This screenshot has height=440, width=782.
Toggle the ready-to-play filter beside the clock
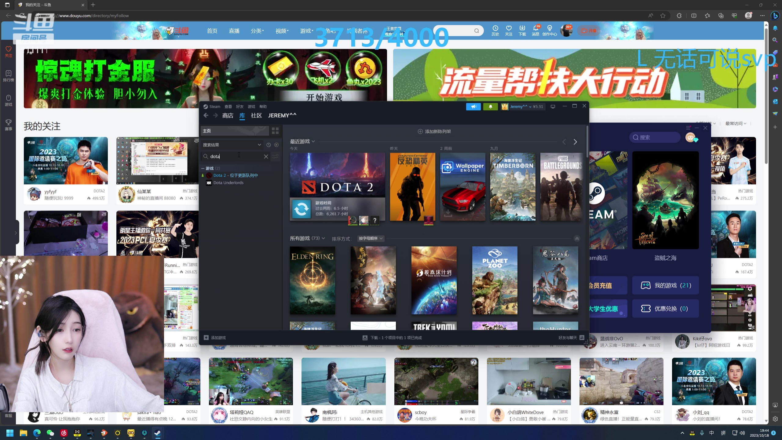click(276, 145)
